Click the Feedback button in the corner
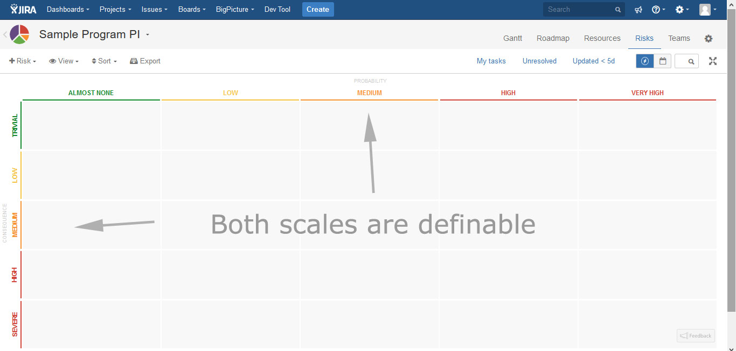 [x=696, y=336]
